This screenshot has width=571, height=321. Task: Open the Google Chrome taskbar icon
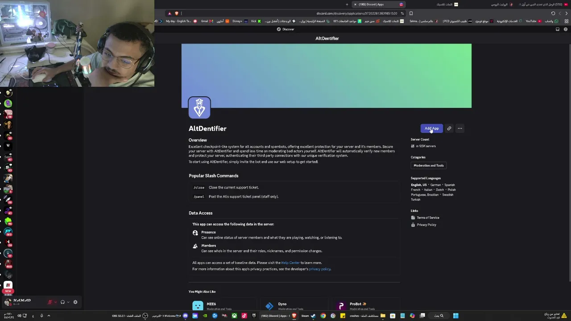(x=323, y=316)
